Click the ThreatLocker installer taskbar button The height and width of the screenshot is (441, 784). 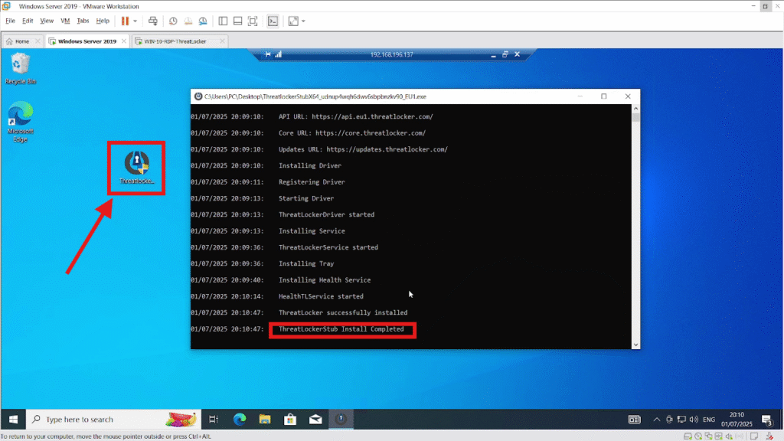pyautogui.click(x=341, y=420)
